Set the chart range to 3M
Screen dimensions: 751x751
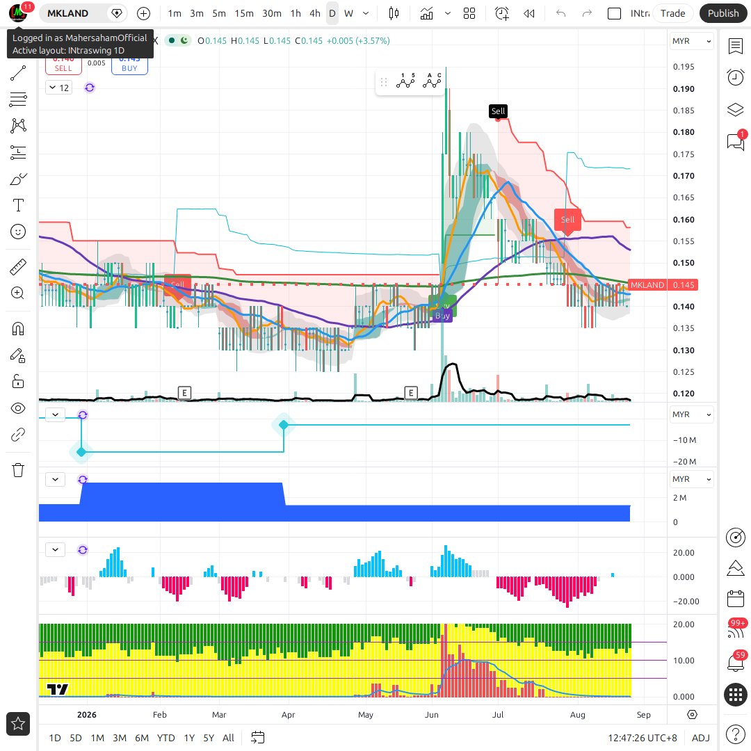(x=120, y=738)
